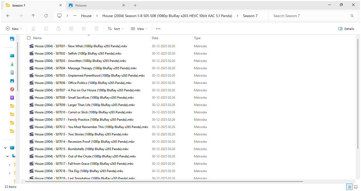Navigate to House folder in breadcrumb
Image resolution: width=361 pixels, height=191 pixels.
click(86, 16)
